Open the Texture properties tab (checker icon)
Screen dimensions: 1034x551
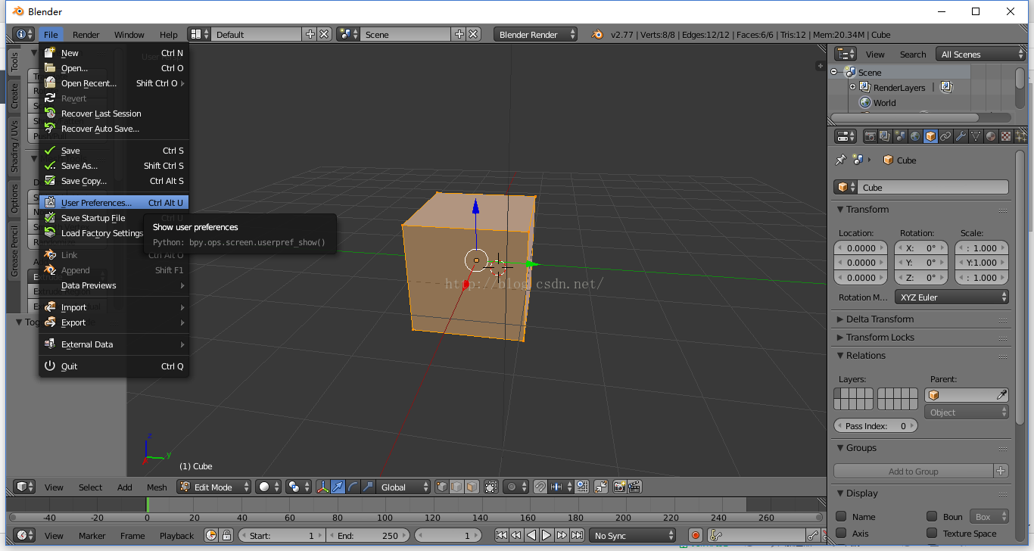tap(1006, 136)
